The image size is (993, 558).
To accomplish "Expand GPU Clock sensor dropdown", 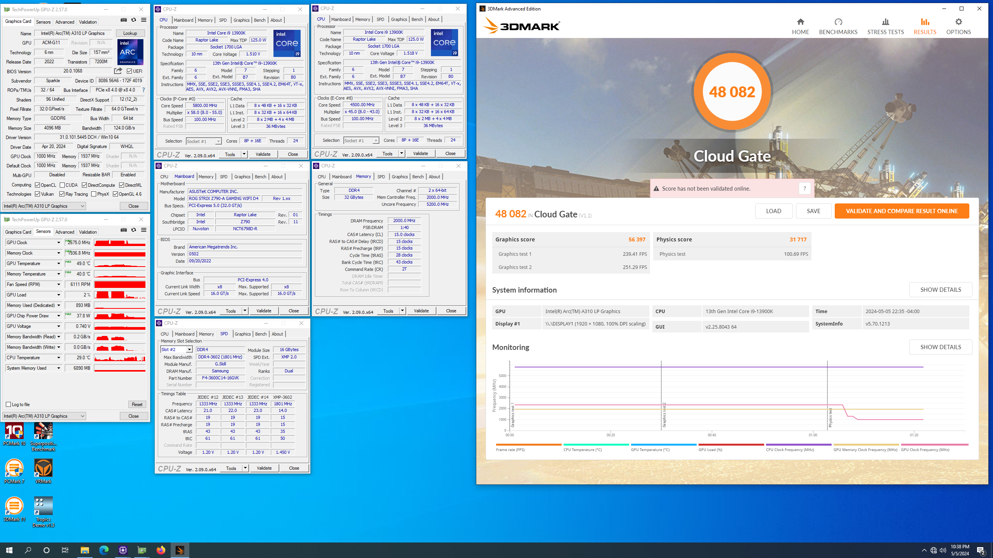I will pyautogui.click(x=59, y=243).
